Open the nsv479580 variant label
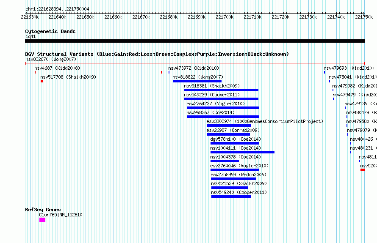 click(x=361, y=121)
